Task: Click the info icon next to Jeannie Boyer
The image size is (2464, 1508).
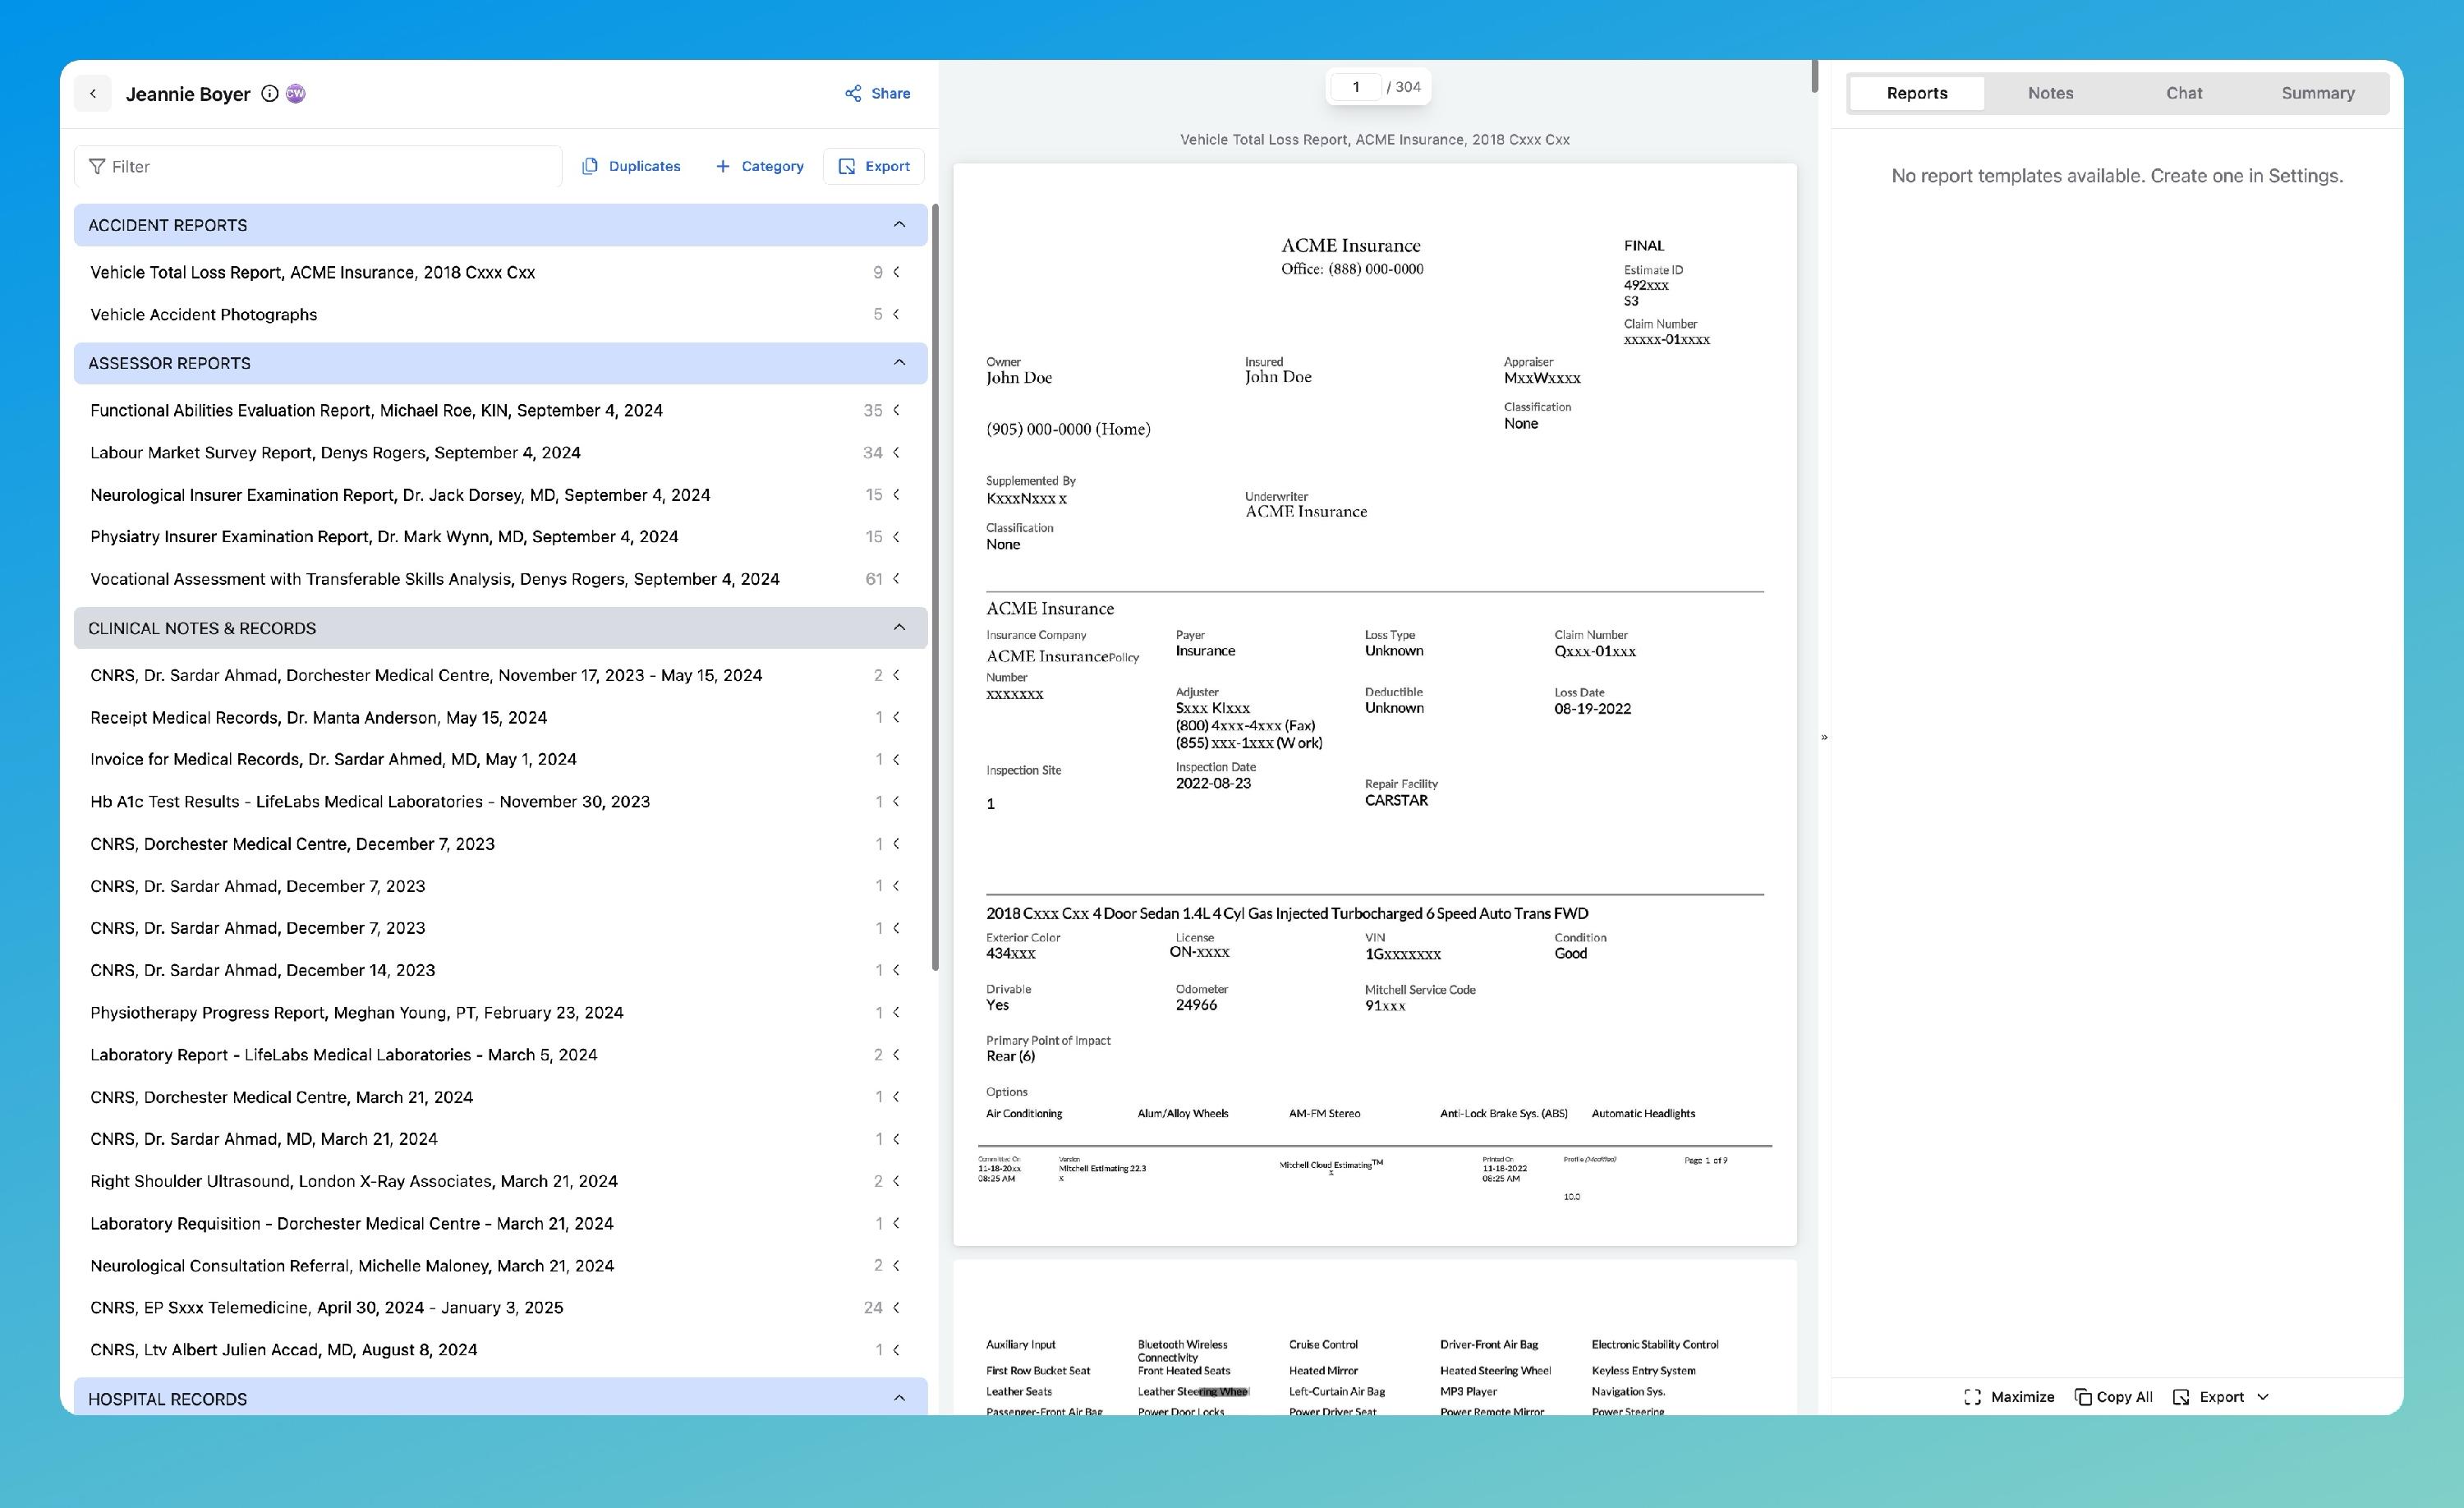Action: 269,94
